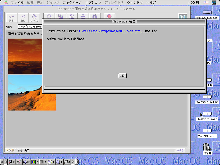
Task: Click the Load Images toolbar icon
Action: tap(61, 16)
